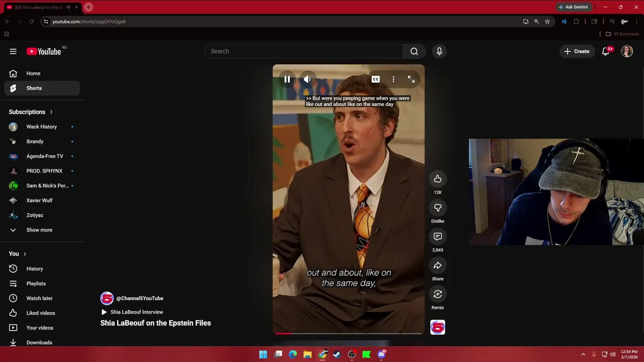This screenshot has width=644, height=362.
Task: Click Ask Gemini in Chrome
Action: click(x=573, y=7)
